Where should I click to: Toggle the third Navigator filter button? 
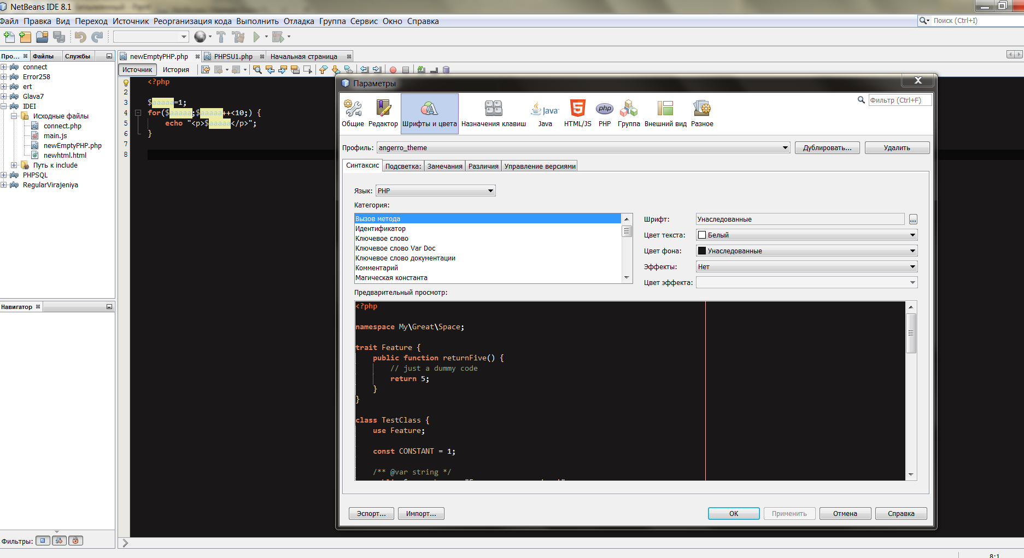pyautogui.click(x=75, y=541)
